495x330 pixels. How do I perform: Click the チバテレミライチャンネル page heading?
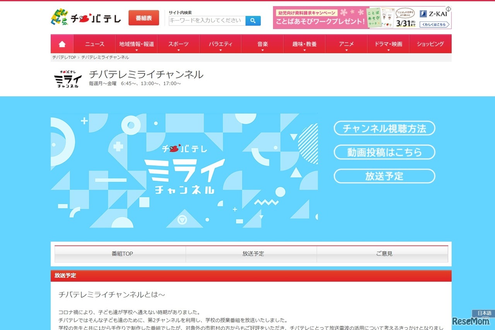(x=146, y=74)
